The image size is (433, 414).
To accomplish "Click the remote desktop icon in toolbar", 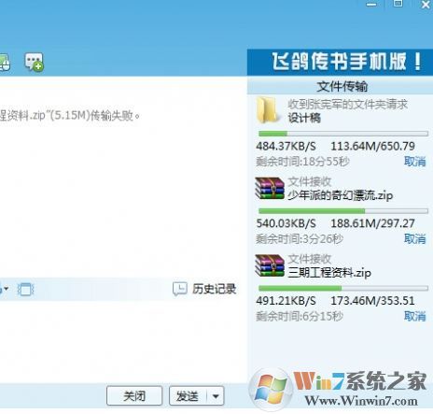I will pyautogui.click(x=5, y=62).
